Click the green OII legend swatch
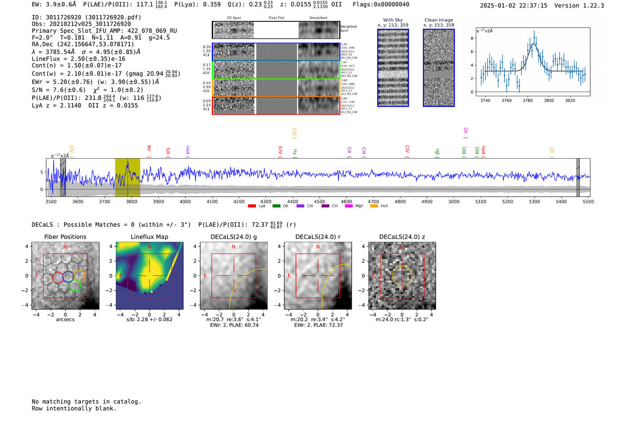This screenshot has width=636, height=433. [x=276, y=206]
